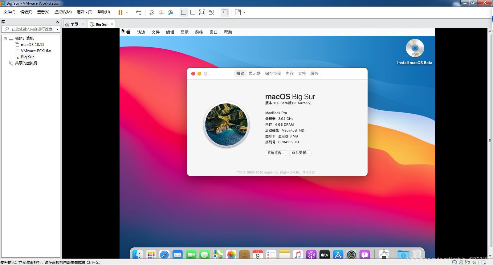Take a snapshot of this virtual machine

(x=152, y=12)
